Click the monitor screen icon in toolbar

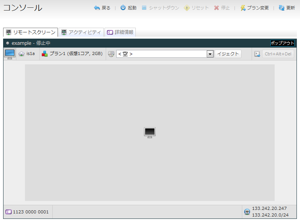click(10, 54)
